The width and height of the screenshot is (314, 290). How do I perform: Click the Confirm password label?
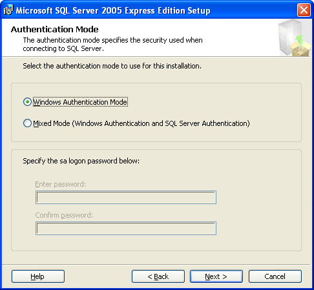point(64,215)
